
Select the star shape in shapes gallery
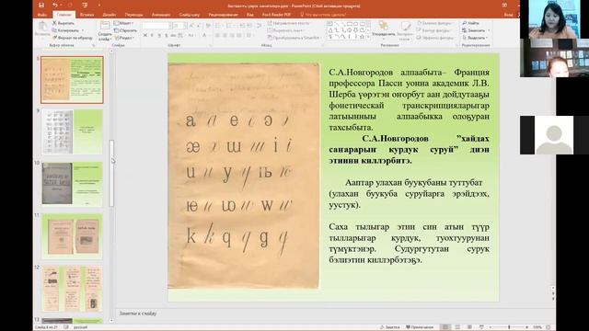362,37
